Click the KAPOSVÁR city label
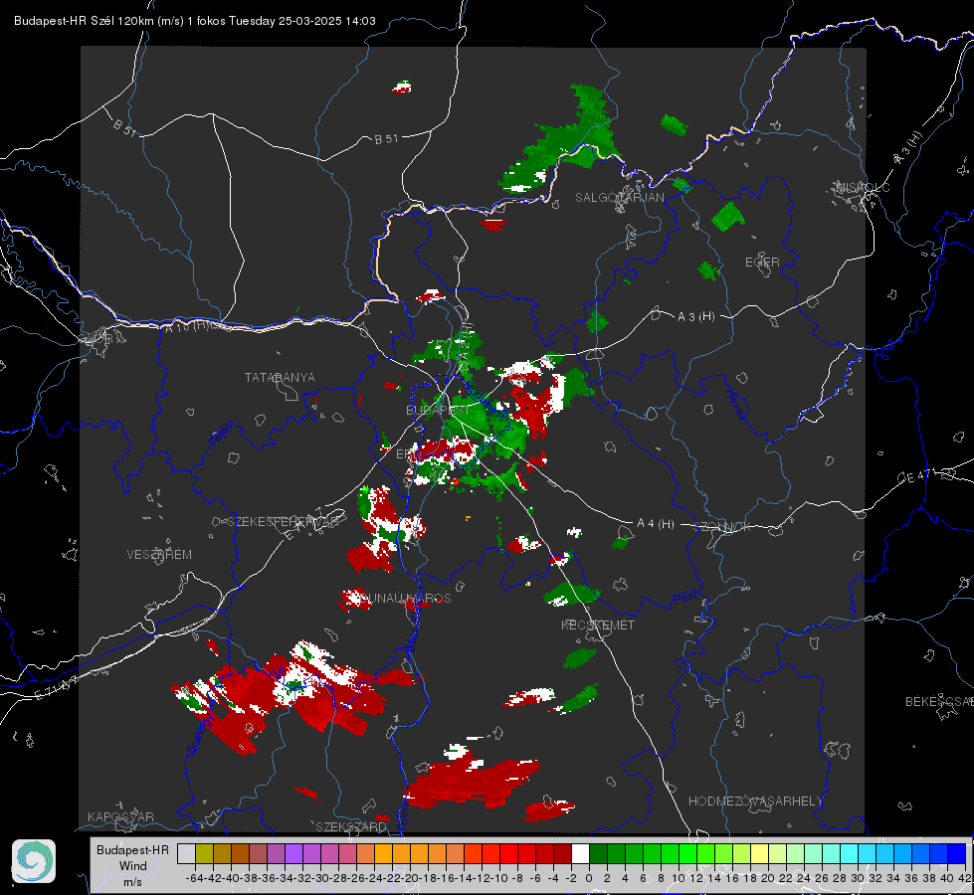 (120, 816)
